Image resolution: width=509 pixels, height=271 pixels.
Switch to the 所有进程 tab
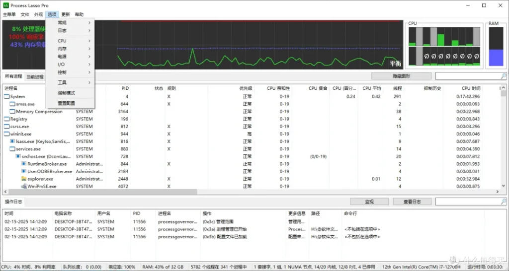[13, 76]
